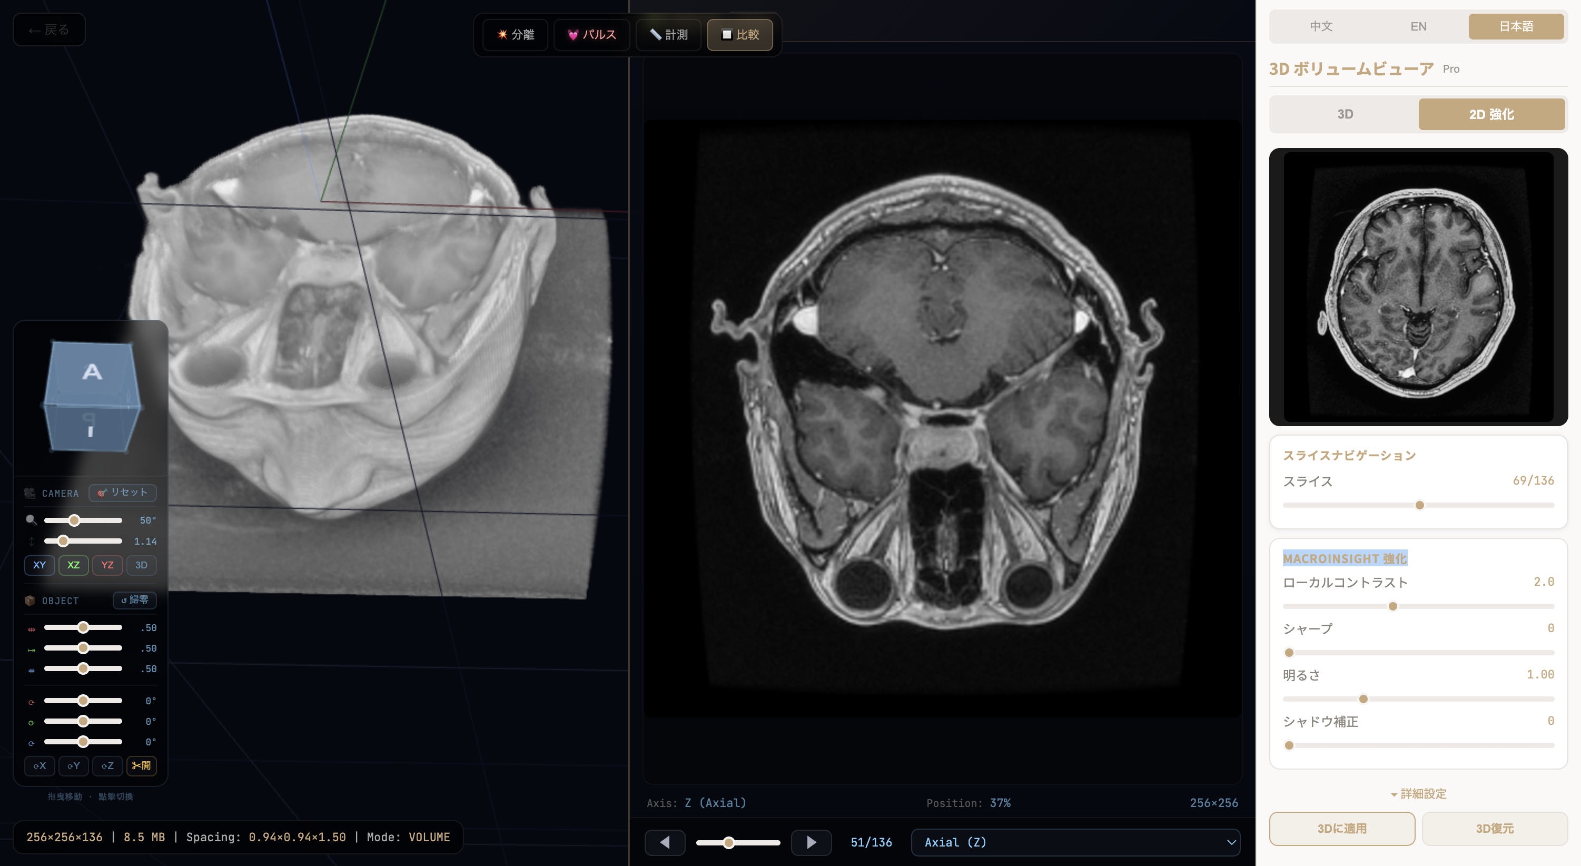
Task: Adjust the green Y position slider
Action: pos(83,647)
